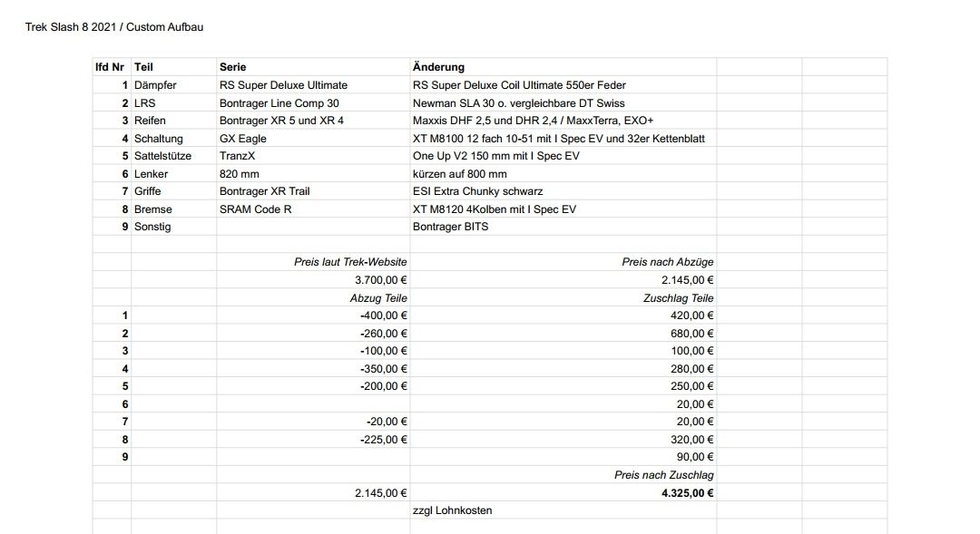Click the 'Trek Slash 8 2021 / Custom Aufbau' title

click(114, 27)
